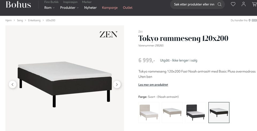
Task: Open the shopping cart icon
Action: click(x=255, y=4)
